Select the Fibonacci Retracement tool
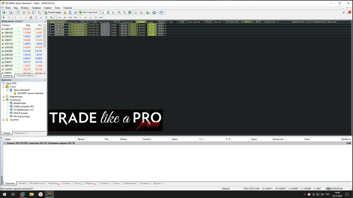The image size is (353, 198). click(x=36, y=17)
